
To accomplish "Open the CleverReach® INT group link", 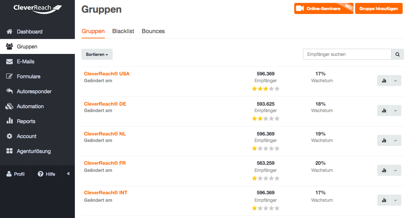I will tap(106, 193).
